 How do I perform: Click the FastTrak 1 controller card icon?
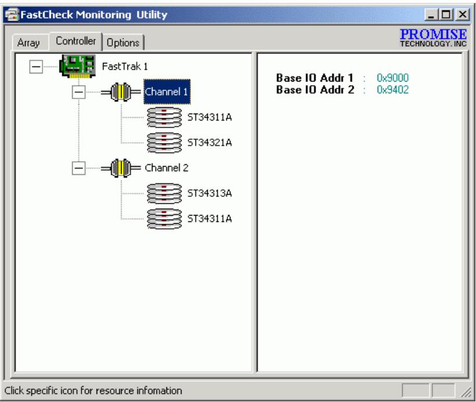click(x=77, y=66)
